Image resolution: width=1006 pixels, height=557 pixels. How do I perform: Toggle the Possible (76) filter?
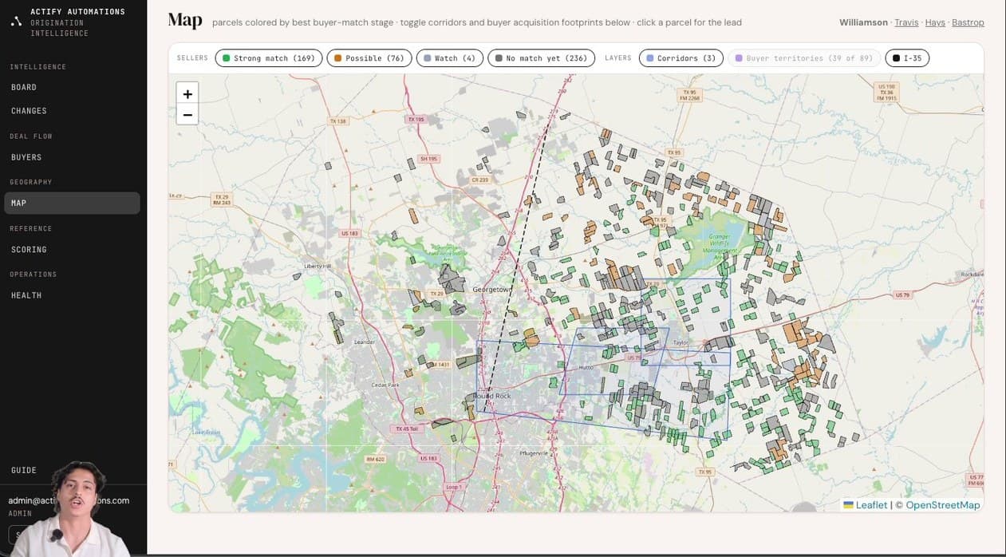pos(369,58)
